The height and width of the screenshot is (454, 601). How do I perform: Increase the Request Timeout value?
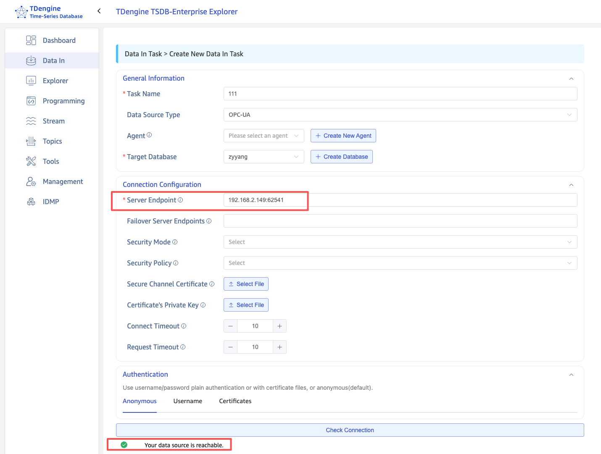(280, 347)
